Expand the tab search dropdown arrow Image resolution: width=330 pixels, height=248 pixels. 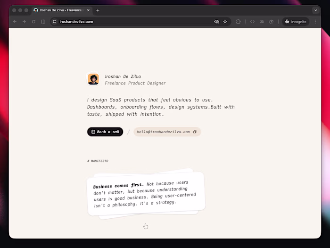[x=316, y=10]
